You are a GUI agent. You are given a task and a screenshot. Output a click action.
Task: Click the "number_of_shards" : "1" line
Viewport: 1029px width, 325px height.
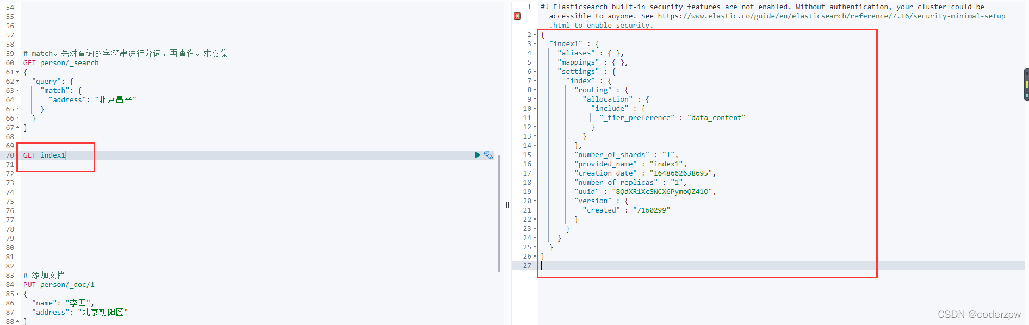coord(626,155)
